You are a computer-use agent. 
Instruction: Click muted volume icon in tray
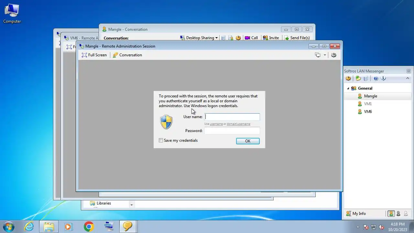coord(381,227)
